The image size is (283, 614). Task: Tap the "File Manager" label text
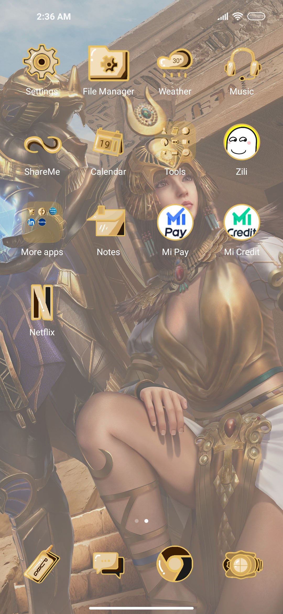(x=108, y=91)
